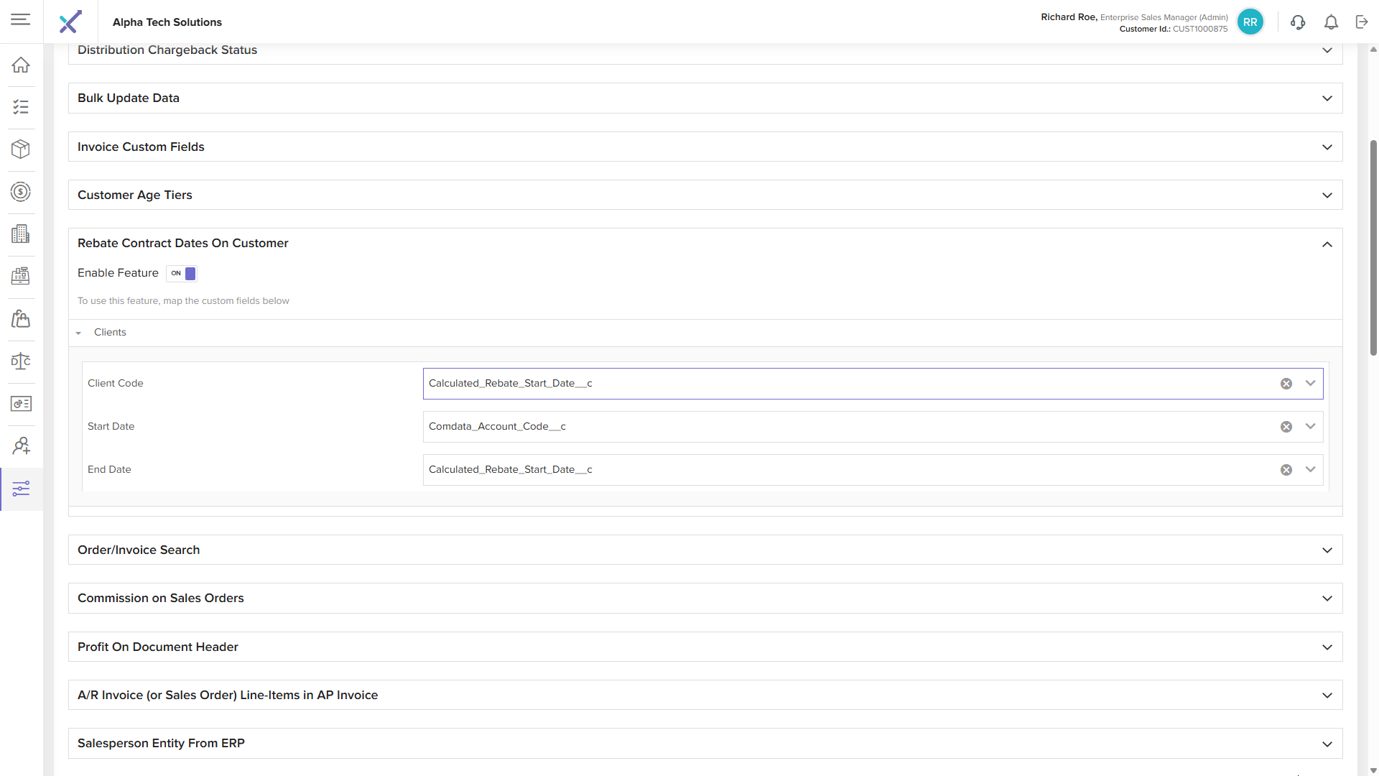Click the balance scale sidebar icon
1379x776 pixels.
(21, 361)
